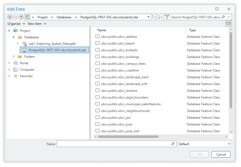Open the Default type filter dropdown
The width and height of the screenshot is (241, 167).
205,144
